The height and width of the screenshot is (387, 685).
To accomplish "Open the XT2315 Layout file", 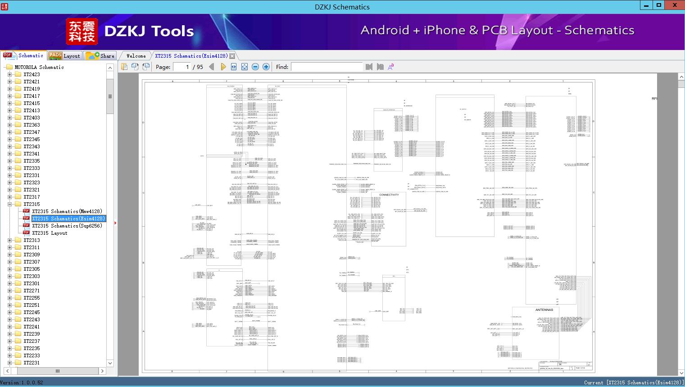I will [x=50, y=233].
